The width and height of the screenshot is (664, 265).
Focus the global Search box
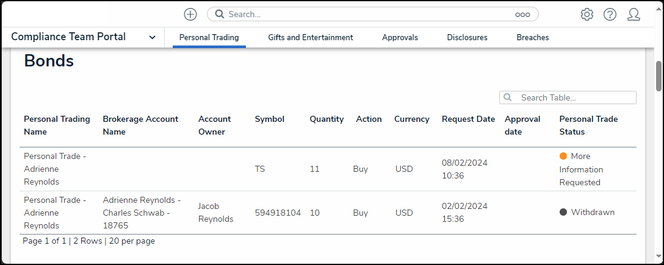point(366,14)
